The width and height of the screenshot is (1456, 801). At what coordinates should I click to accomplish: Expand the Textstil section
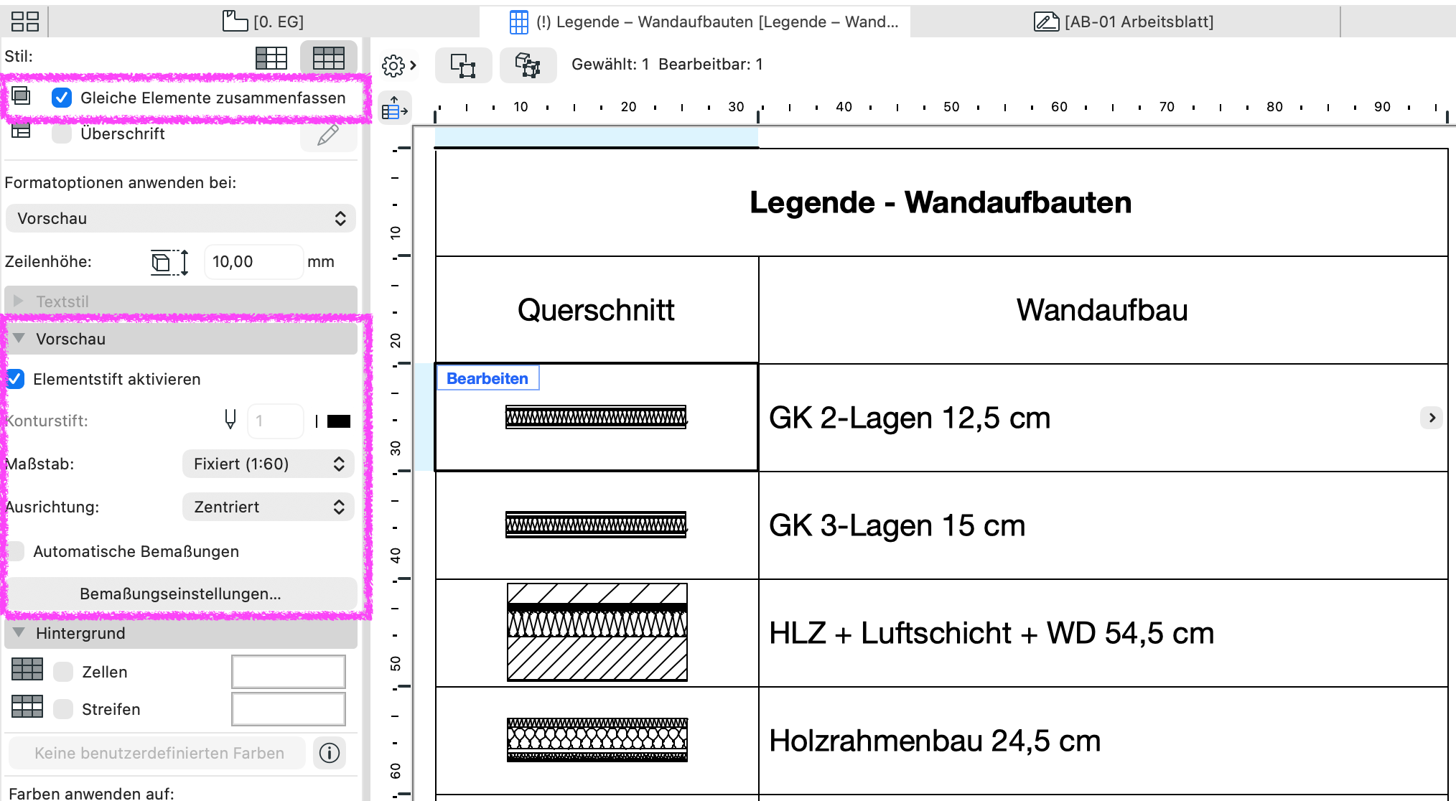point(19,301)
